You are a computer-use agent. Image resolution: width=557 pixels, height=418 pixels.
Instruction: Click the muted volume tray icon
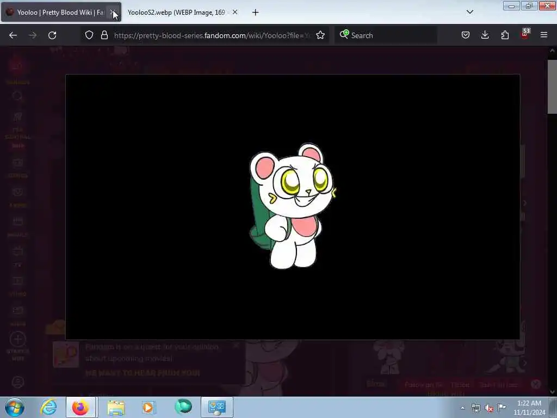point(489,408)
